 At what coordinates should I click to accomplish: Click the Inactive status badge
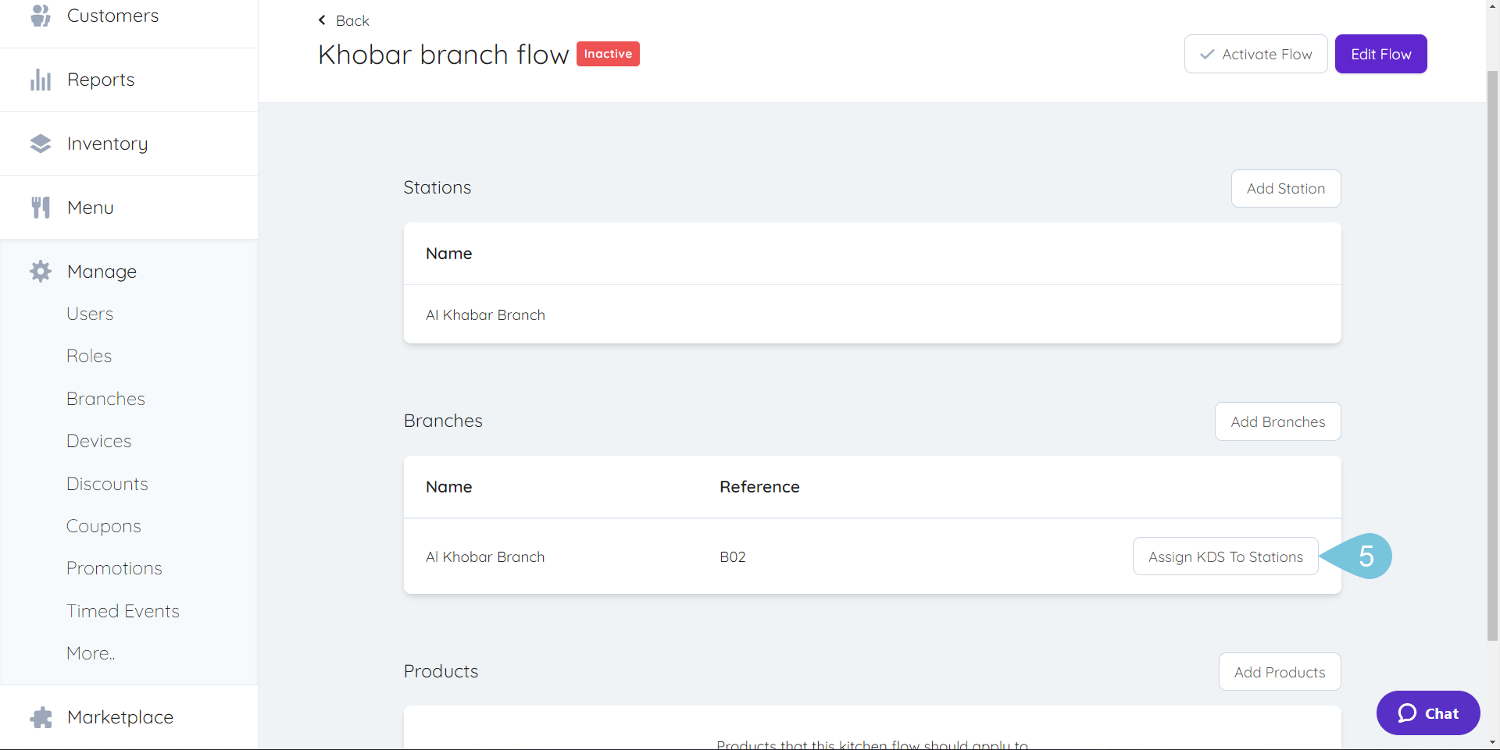[608, 54]
